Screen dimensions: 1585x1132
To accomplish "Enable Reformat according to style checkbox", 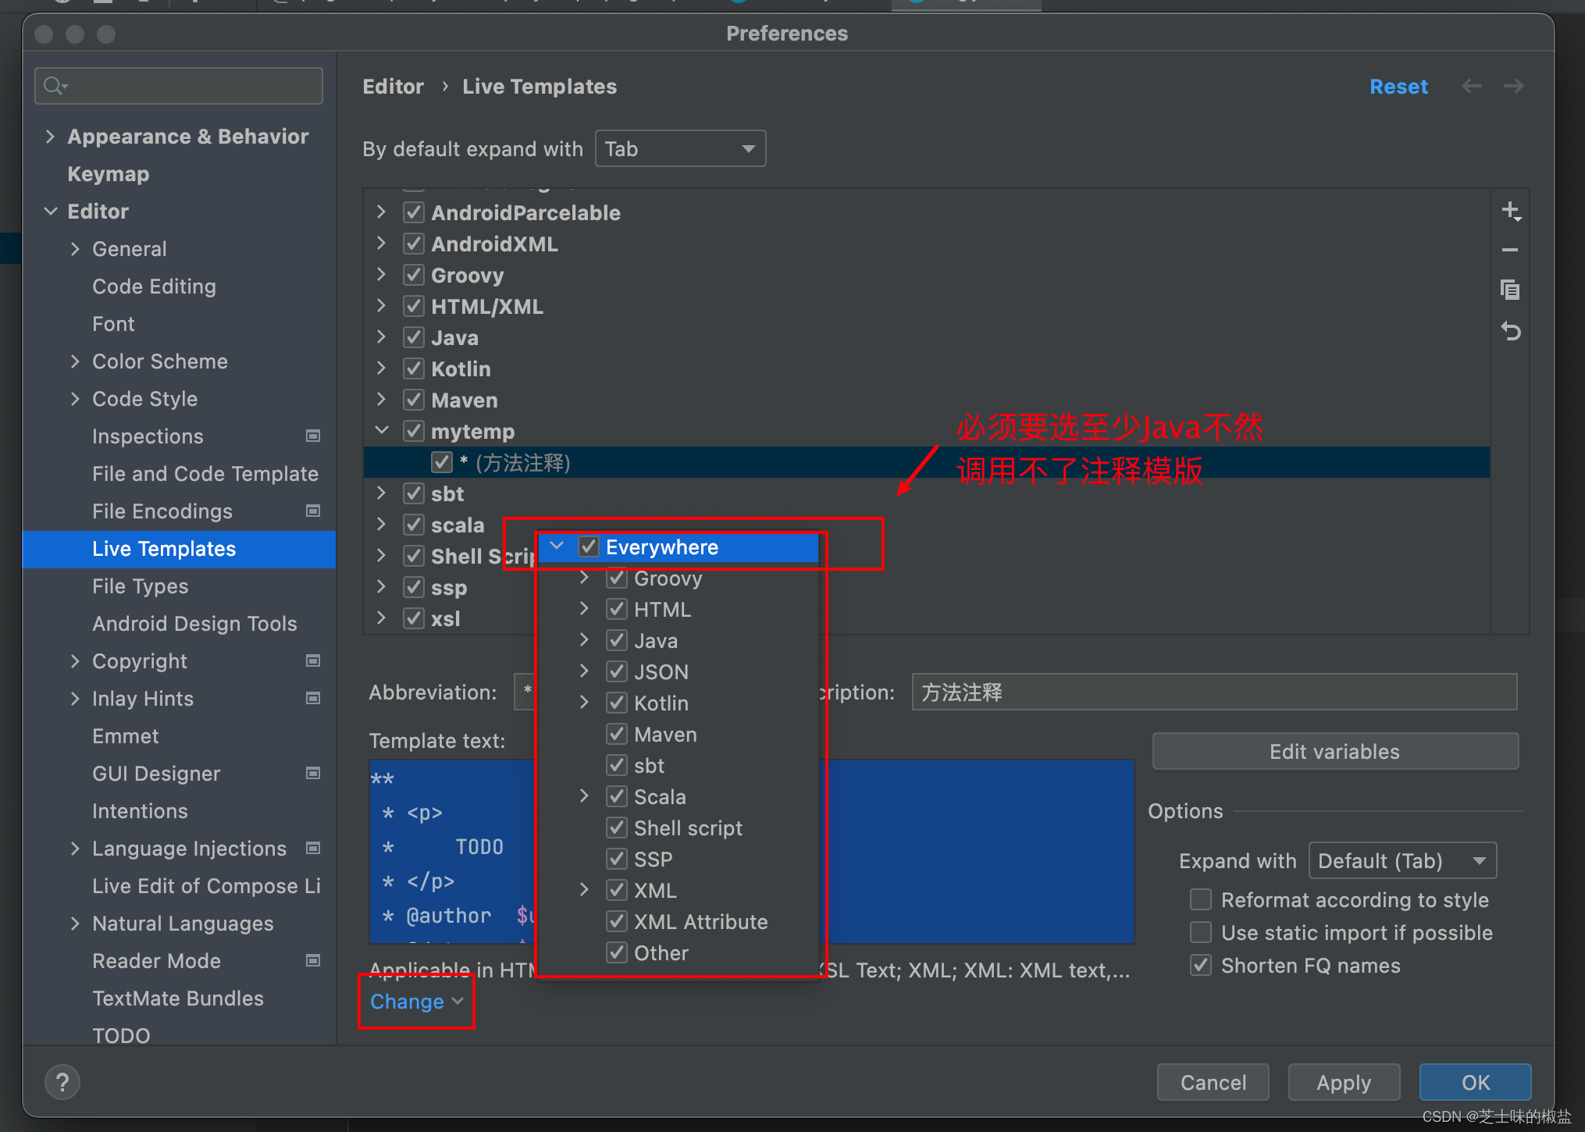I will point(1201,900).
